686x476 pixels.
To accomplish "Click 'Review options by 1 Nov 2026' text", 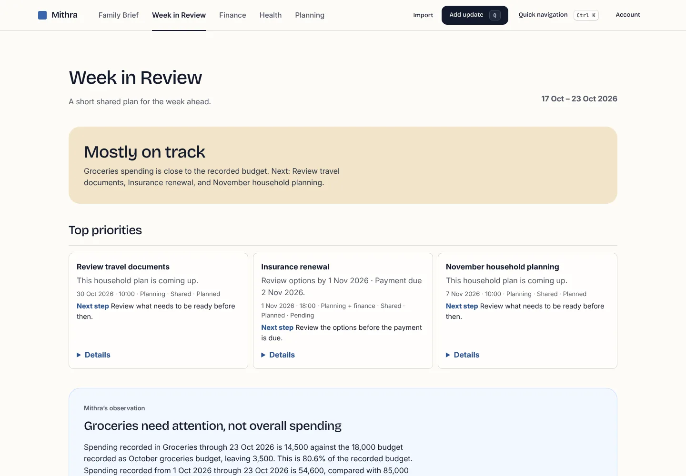I will (315, 281).
